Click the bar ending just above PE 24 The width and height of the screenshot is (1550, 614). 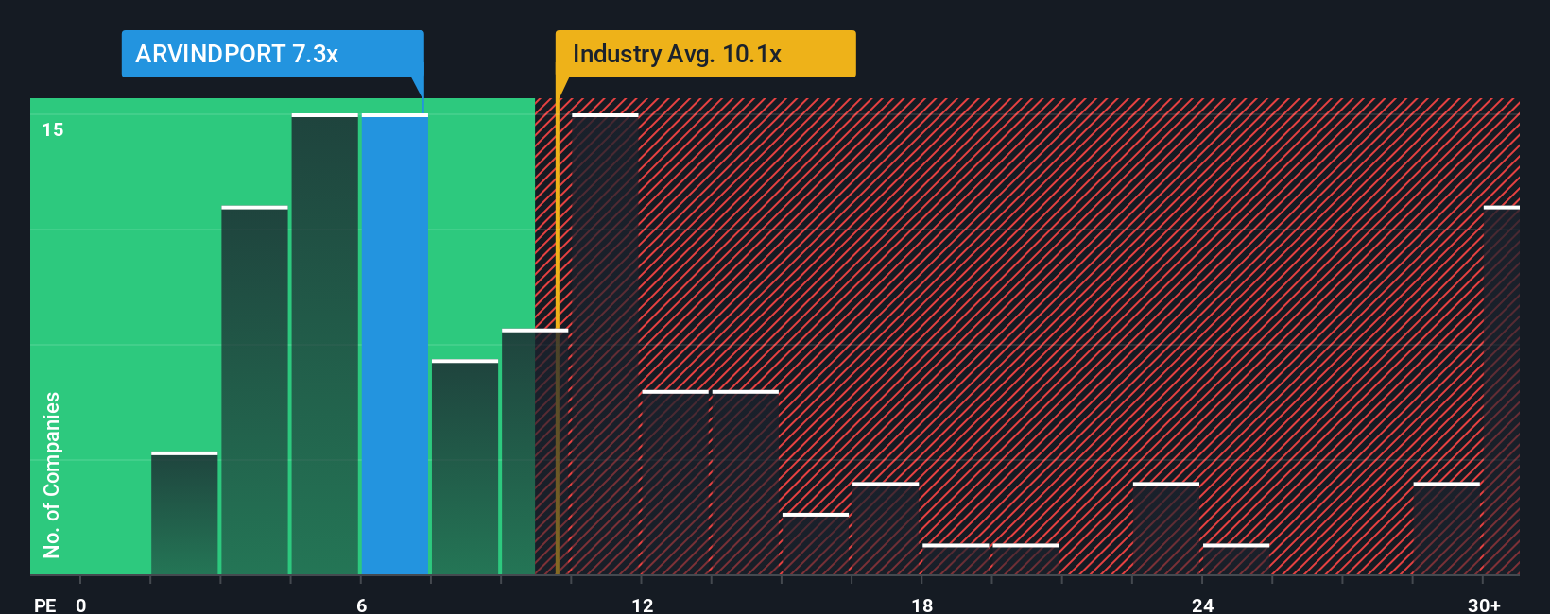pos(1236,559)
